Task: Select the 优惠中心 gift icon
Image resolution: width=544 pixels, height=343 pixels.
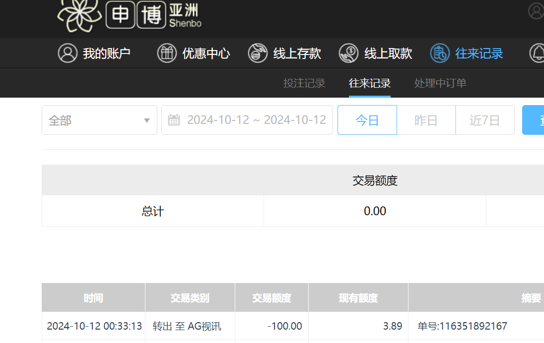Action: [167, 53]
